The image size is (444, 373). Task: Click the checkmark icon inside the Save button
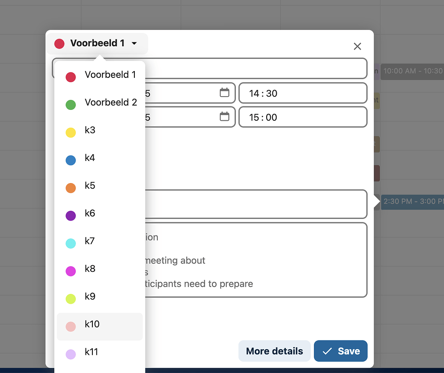point(327,351)
